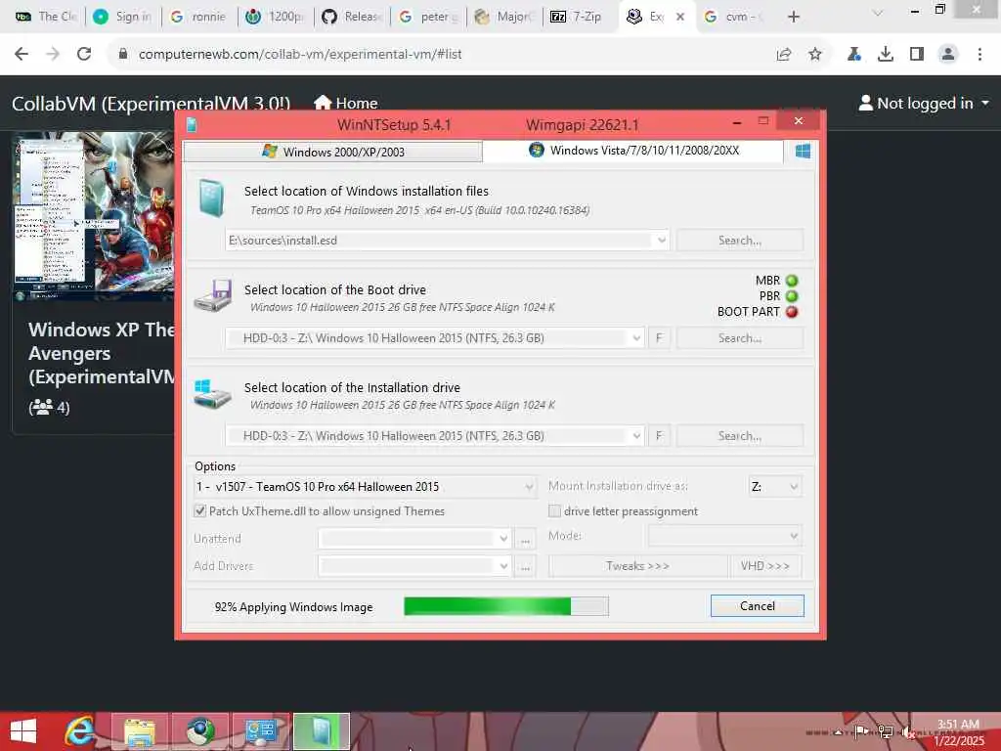1001x751 pixels.
Task: Toggle the browser side panel icon
Action: (917, 55)
